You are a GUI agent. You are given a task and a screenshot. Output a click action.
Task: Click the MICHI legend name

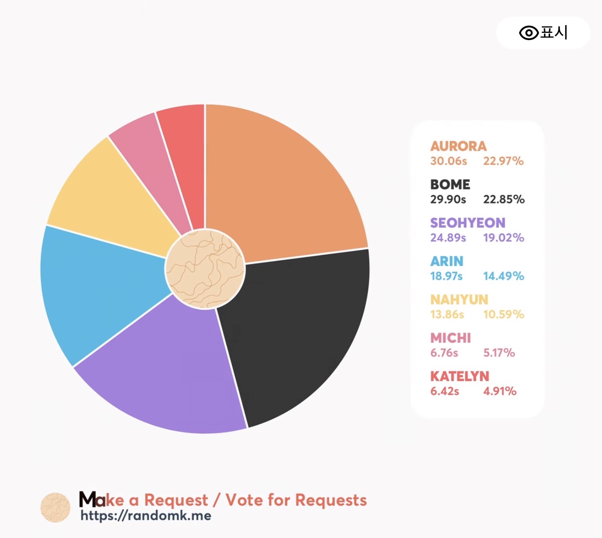click(451, 338)
